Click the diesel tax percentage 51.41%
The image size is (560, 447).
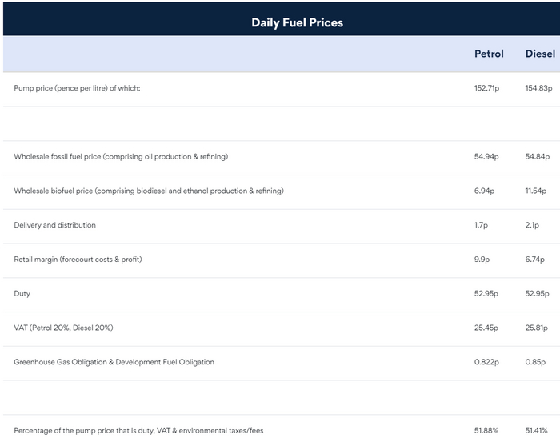click(x=540, y=431)
